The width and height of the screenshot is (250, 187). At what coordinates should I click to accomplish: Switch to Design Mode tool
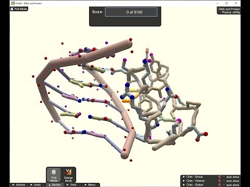tap(68, 175)
